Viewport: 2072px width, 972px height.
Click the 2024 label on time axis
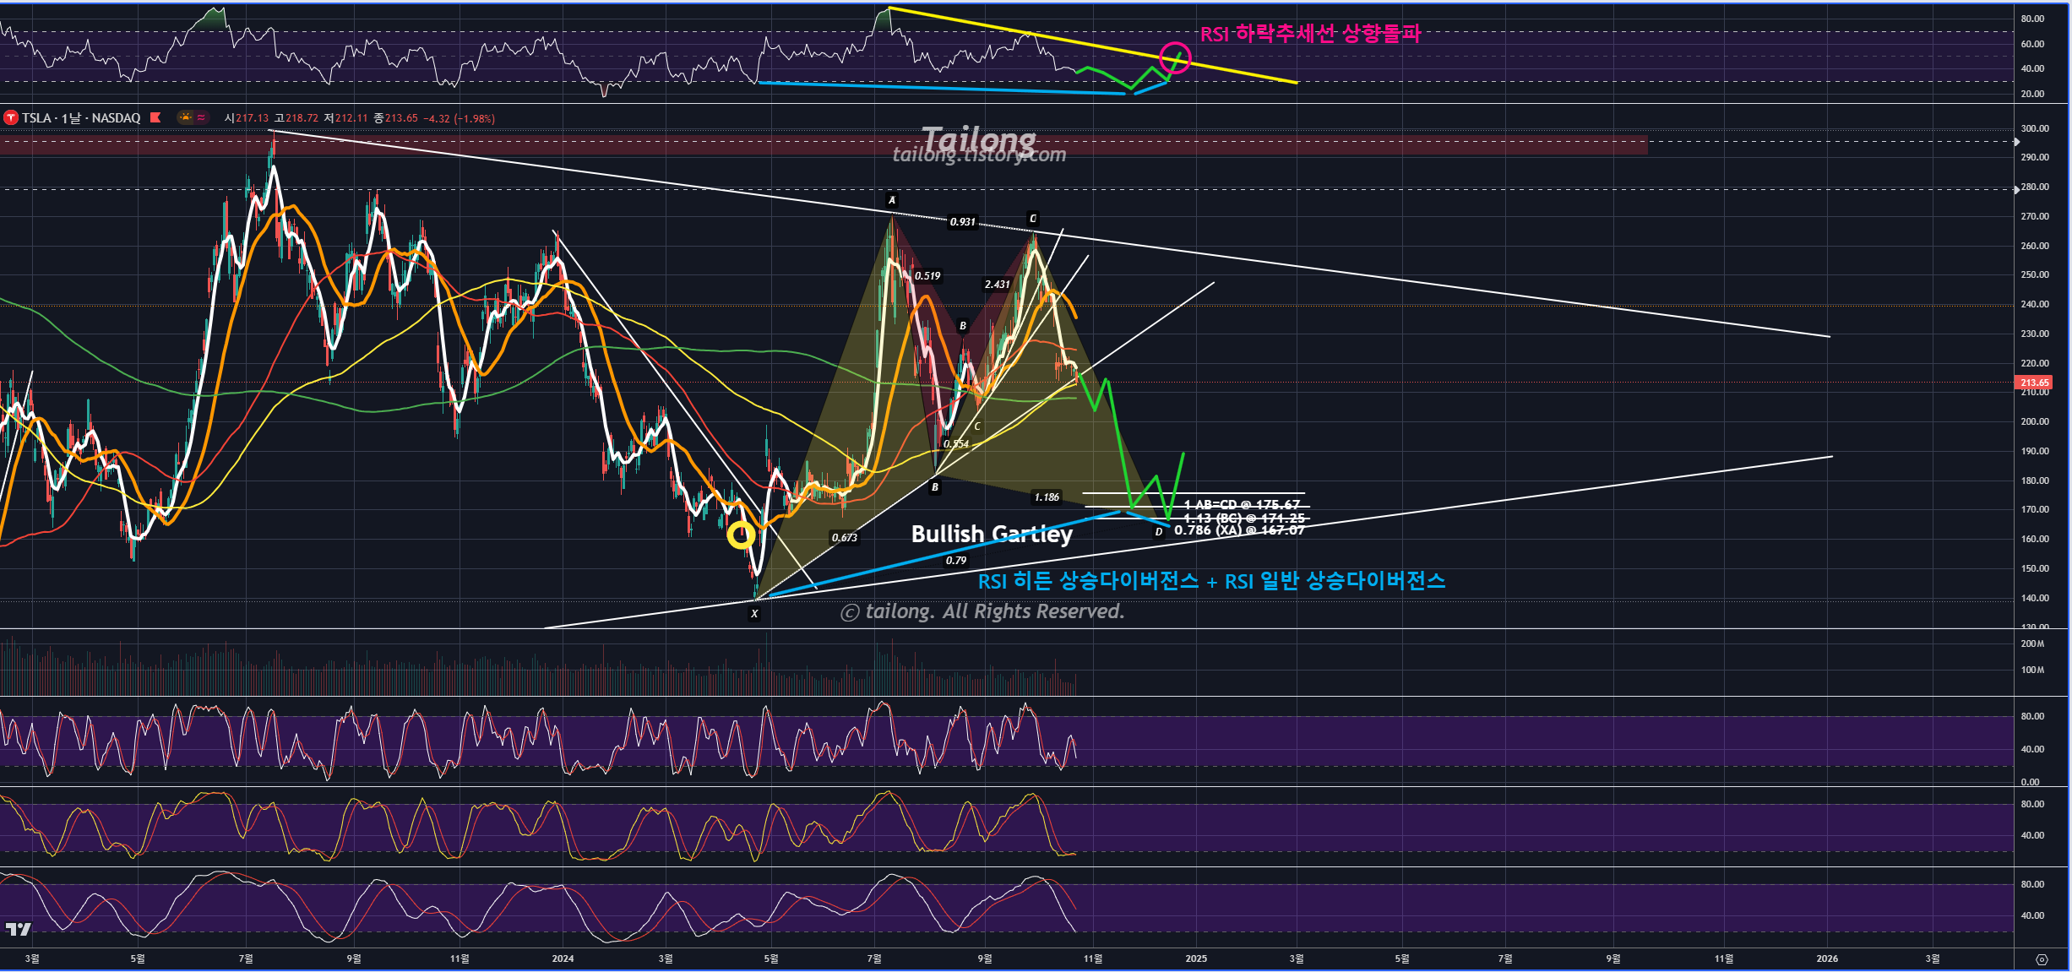(563, 958)
